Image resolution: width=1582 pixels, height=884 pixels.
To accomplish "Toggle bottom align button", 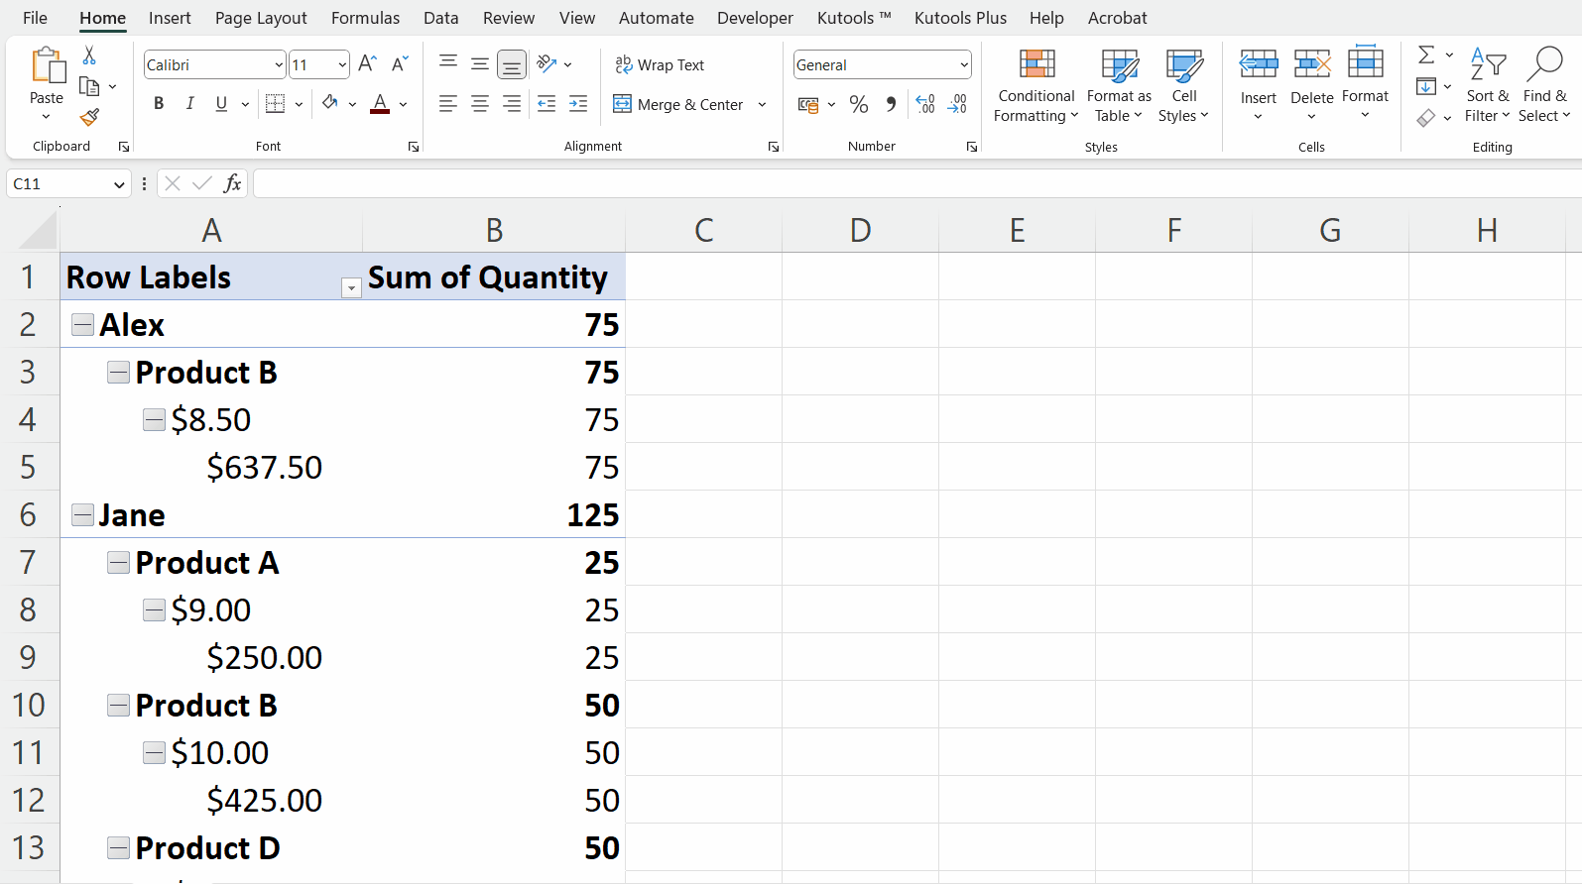I will (512, 64).
